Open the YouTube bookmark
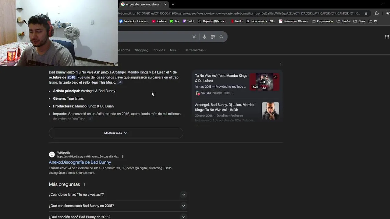This screenshot has height=219, width=390. [159, 21]
